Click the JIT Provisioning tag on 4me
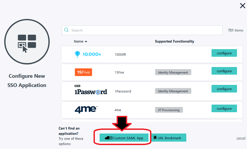The height and width of the screenshot is (149, 247). pos(169,110)
